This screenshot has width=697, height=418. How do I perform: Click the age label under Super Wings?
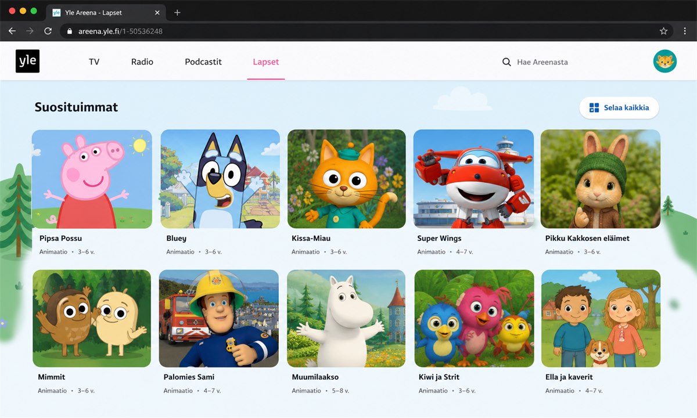tap(466, 253)
